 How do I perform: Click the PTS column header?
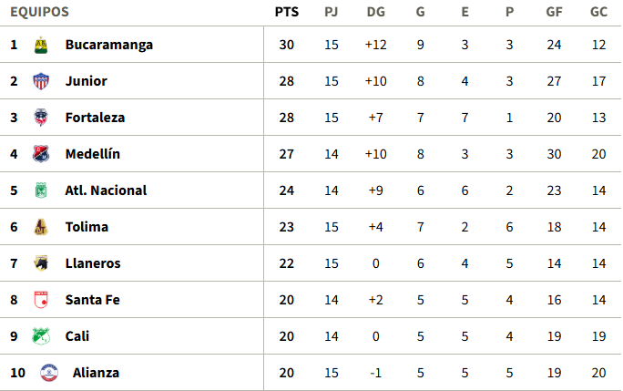pyautogui.click(x=286, y=13)
